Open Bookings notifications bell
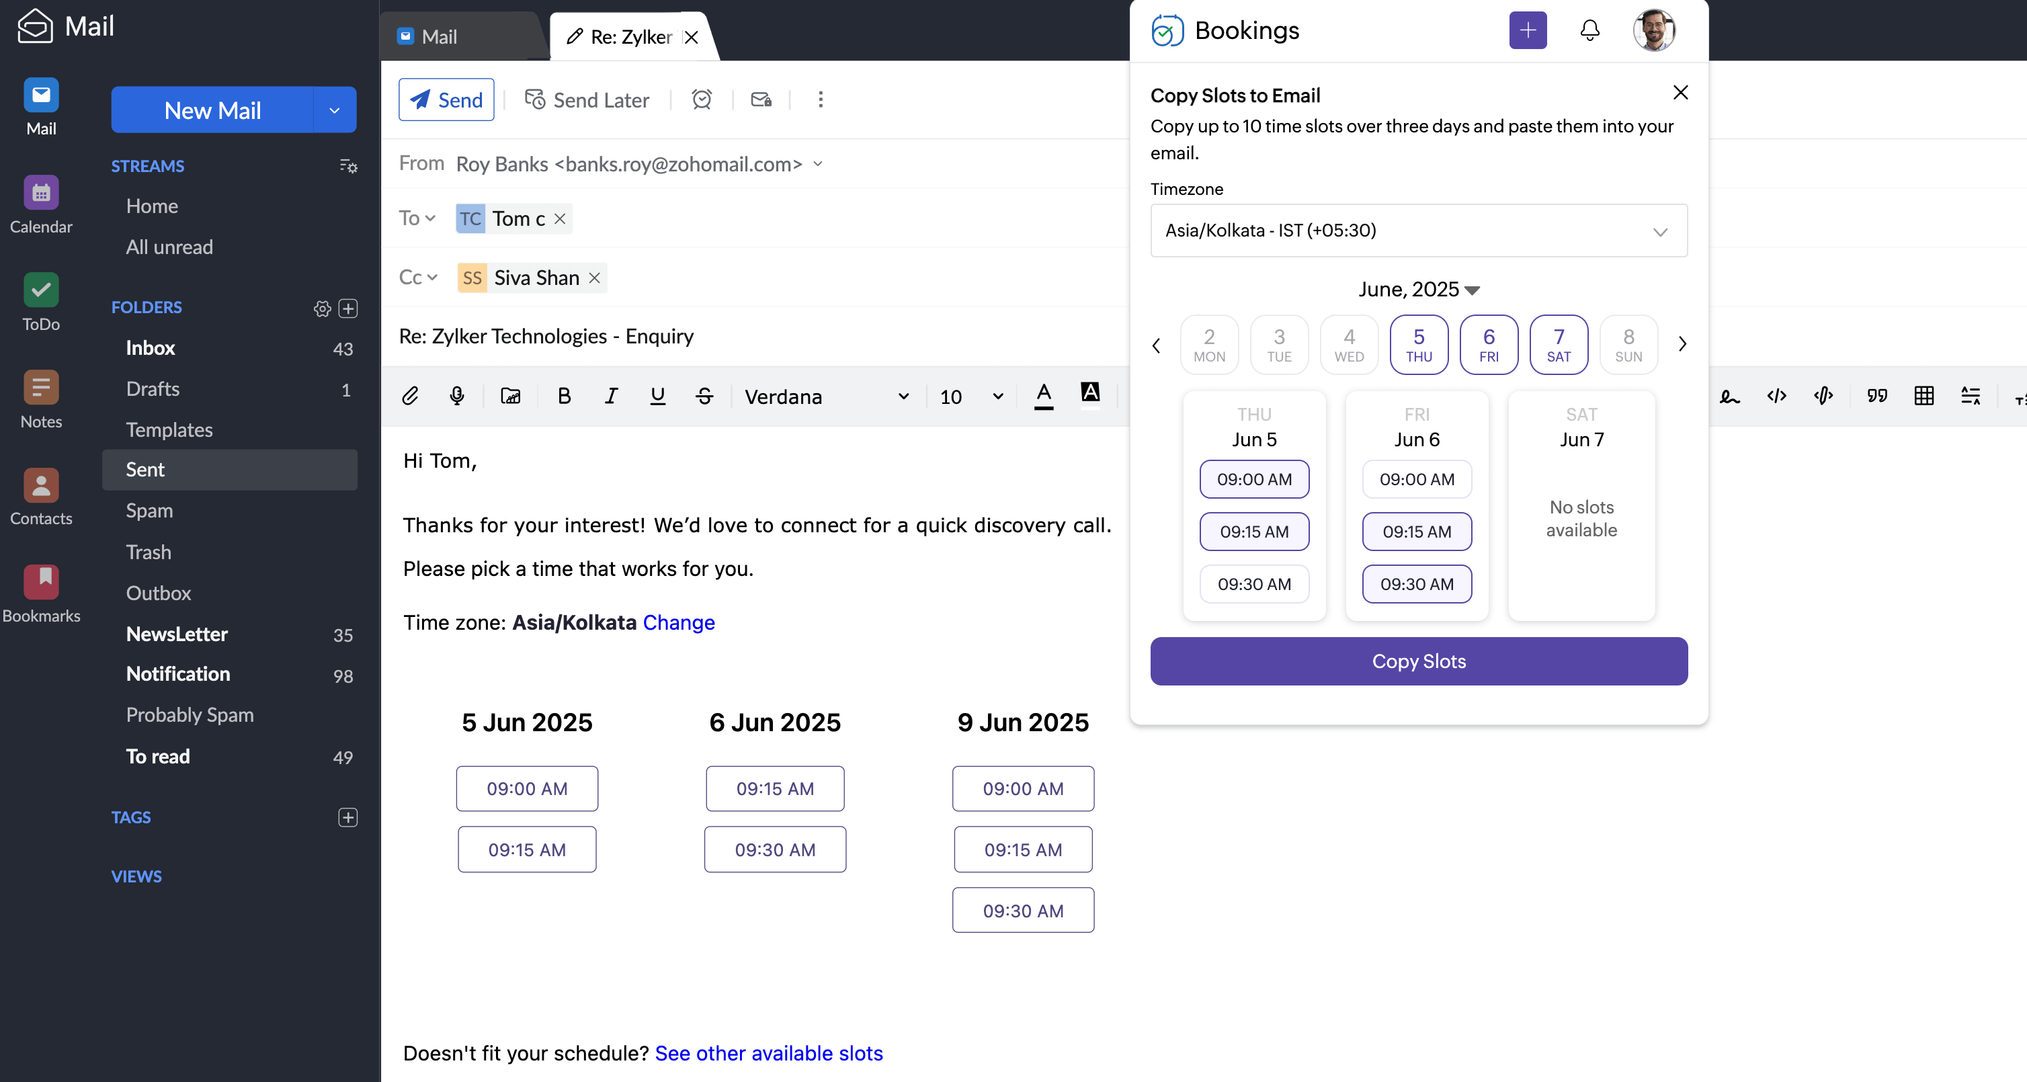Image resolution: width=2027 pixels, height=1082 pixels. click(x=1589, y=31)
